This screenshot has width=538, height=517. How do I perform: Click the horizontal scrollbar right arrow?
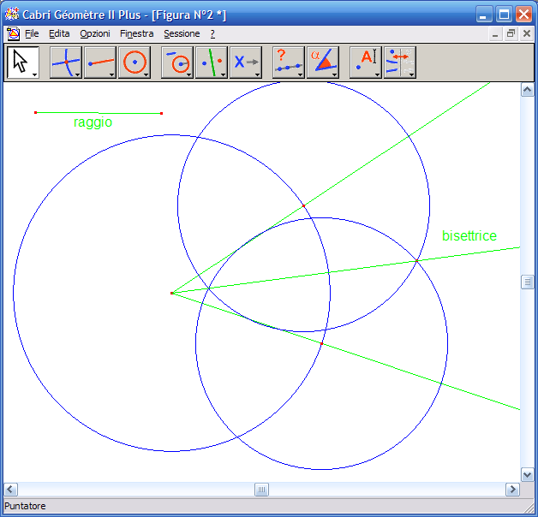coord(512,490)
